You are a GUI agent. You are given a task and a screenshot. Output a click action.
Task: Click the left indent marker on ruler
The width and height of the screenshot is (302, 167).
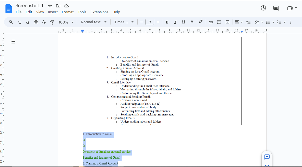[82, 31]
